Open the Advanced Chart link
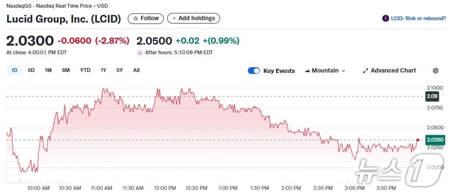The height and width of the screenshot is (193, 450). pos(393,71)
